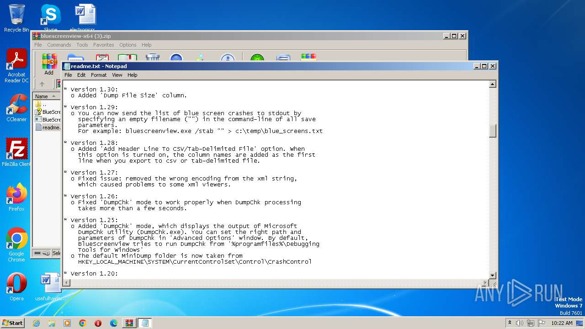The height and width of the screenshot is (329, 585).
Task: Click the Find icon in WinRAR toolbar
Action: point(176,57)
